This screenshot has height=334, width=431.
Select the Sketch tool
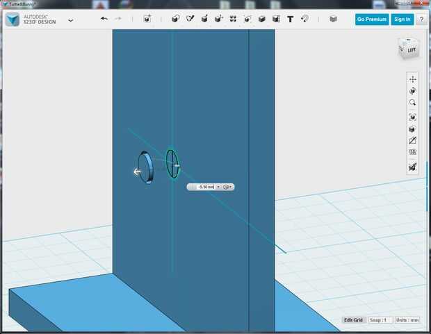click(190, 19)
